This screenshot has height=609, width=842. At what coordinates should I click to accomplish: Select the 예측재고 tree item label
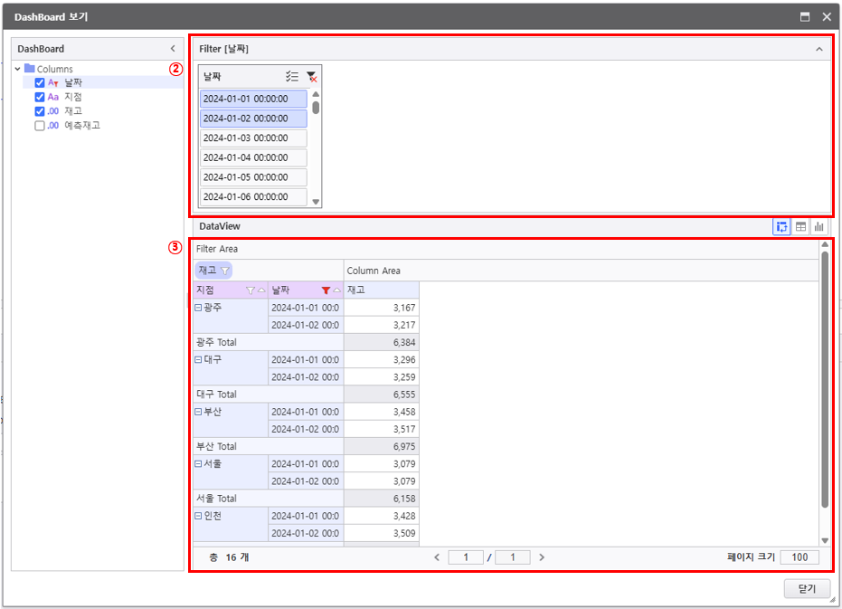tap(82, 125)
